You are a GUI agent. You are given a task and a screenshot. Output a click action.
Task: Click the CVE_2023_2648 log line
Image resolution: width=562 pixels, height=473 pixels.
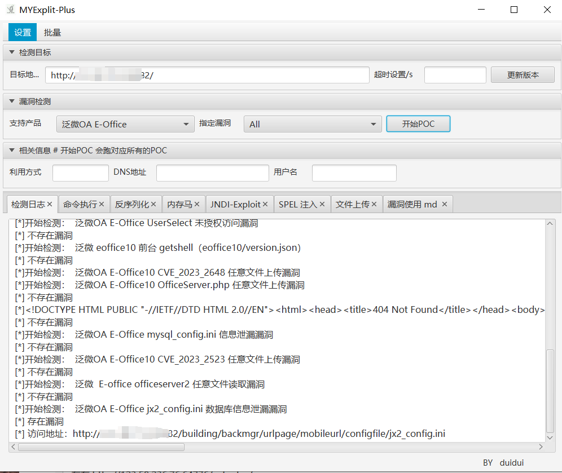click(157, 272)
